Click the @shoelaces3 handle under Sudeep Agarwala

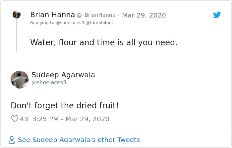tap(49, 83)
